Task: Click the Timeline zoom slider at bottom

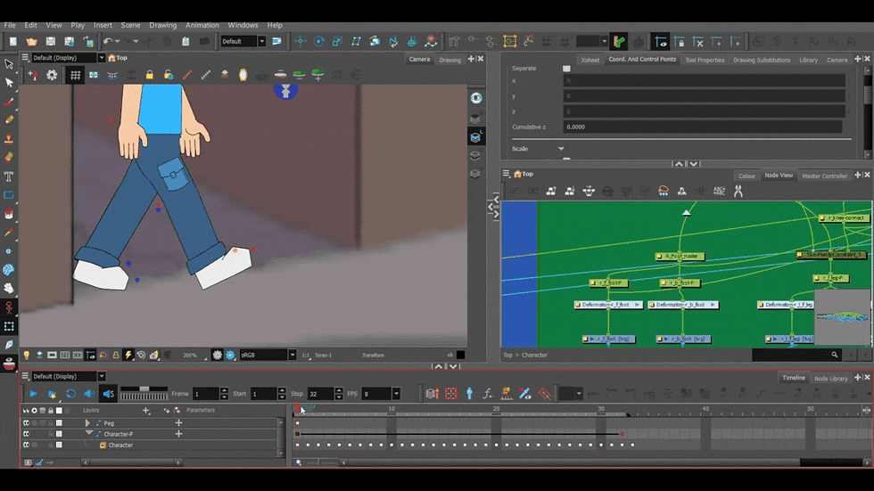Action: point(322,462)
